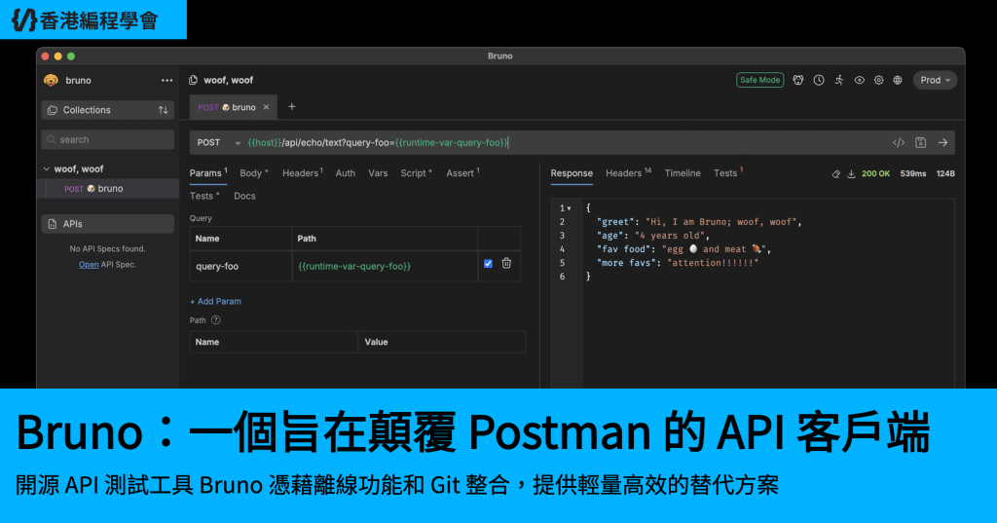
Task: Click the eye variables icon in toolbar
Action: 859,80
